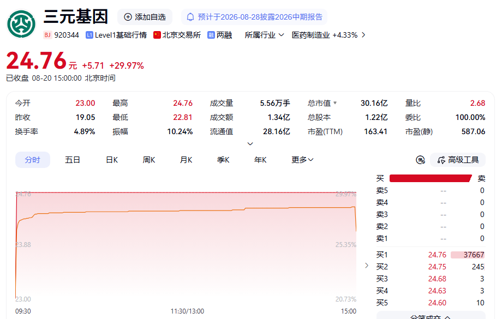Click Level1基础行情 label
502x319 pixels.
[x=121, y=35]
